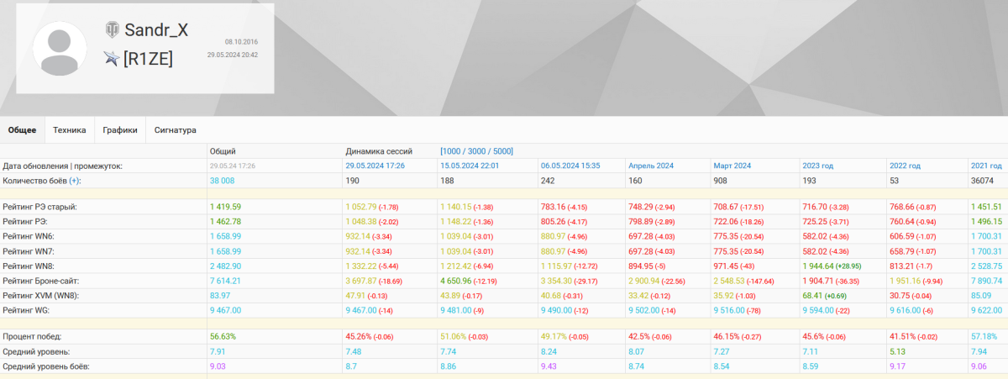1008x379 pixels.
Task: Open the Техника tab
Action: 70,130
